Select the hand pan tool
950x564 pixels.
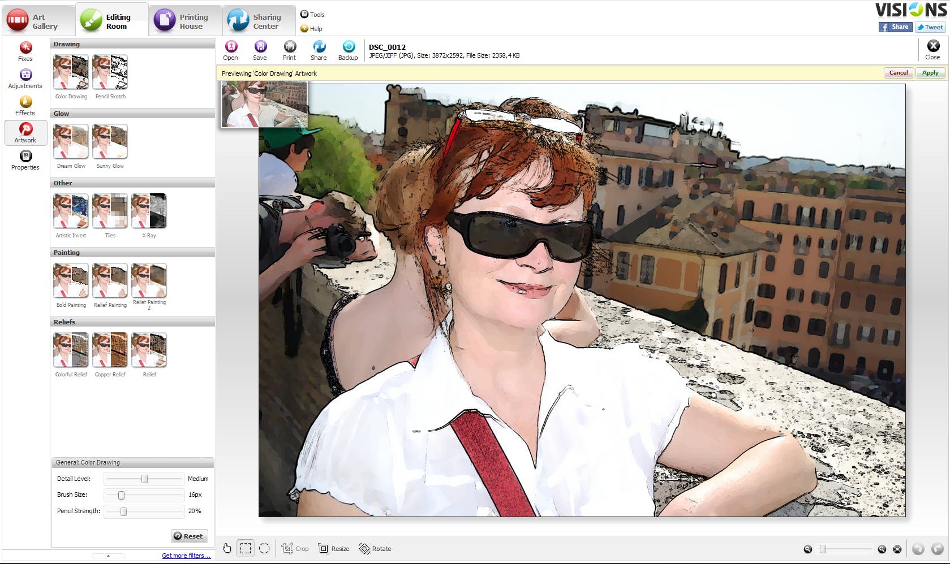[227, 548]
